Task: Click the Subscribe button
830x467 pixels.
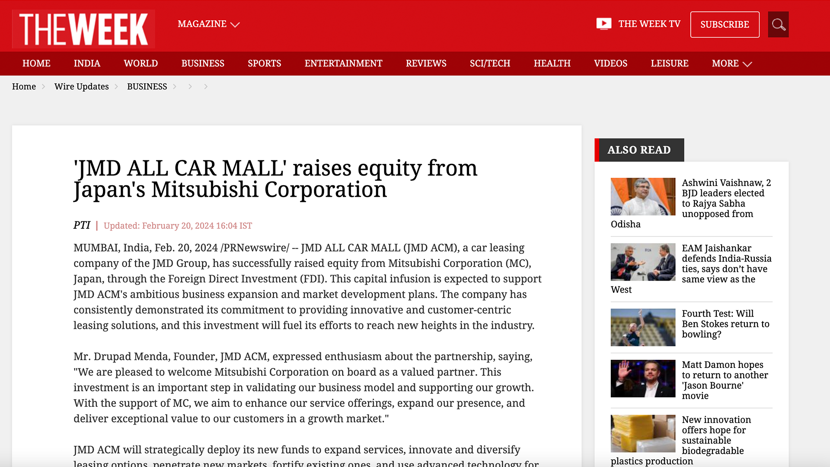Action: point(725,25)
